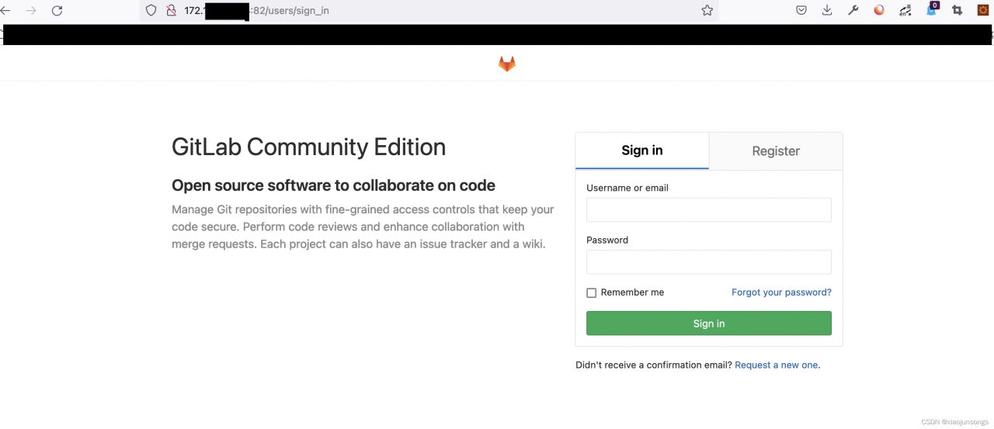The height and width of the screenshot is (429, 994).
Task: Click Request a new one link
Action: point(776,365)
